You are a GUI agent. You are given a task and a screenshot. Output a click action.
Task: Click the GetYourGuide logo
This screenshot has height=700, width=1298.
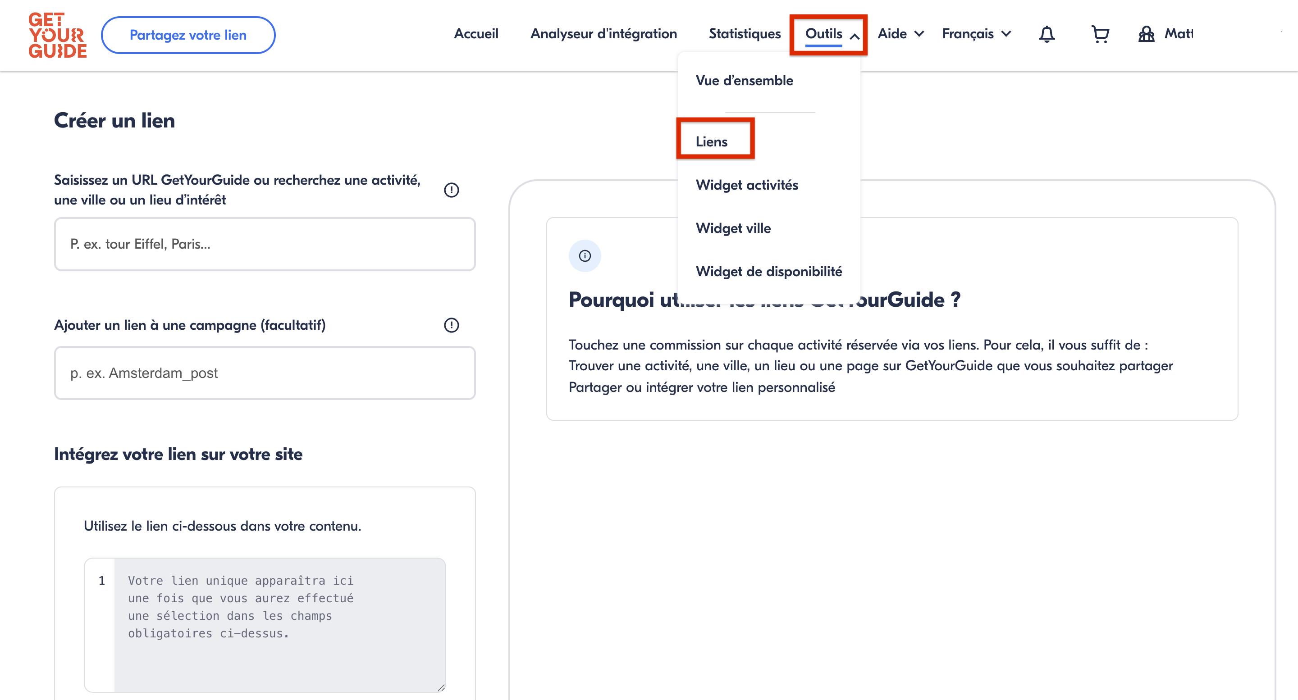point(57,35)
